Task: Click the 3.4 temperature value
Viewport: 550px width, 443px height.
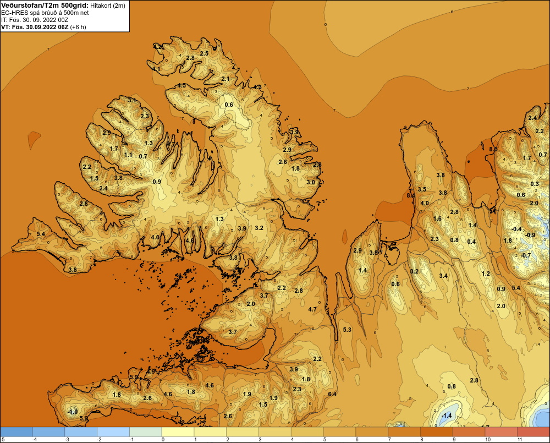Action: (443, 276)
